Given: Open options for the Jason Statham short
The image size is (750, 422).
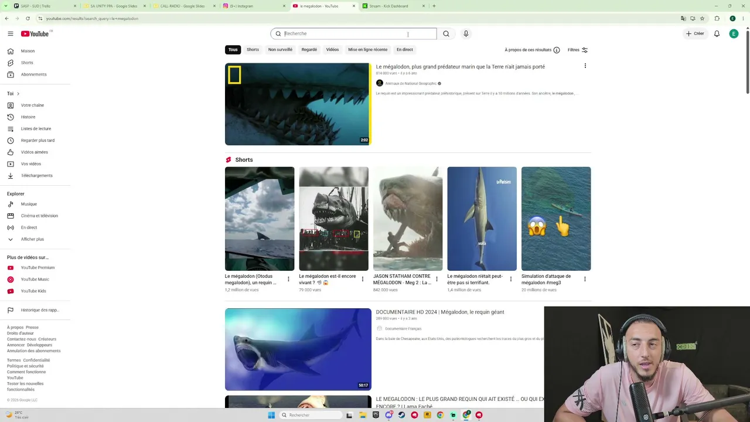Looking at the screenshot, I should pyautogui.click(x=437, y=280).
